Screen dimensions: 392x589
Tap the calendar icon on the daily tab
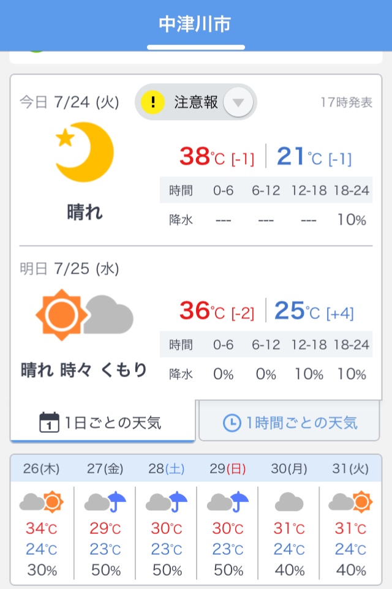(x=49, y=422)
